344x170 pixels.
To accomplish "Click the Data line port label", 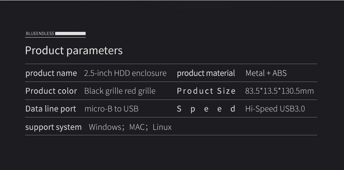I will [x=51, y=109].
